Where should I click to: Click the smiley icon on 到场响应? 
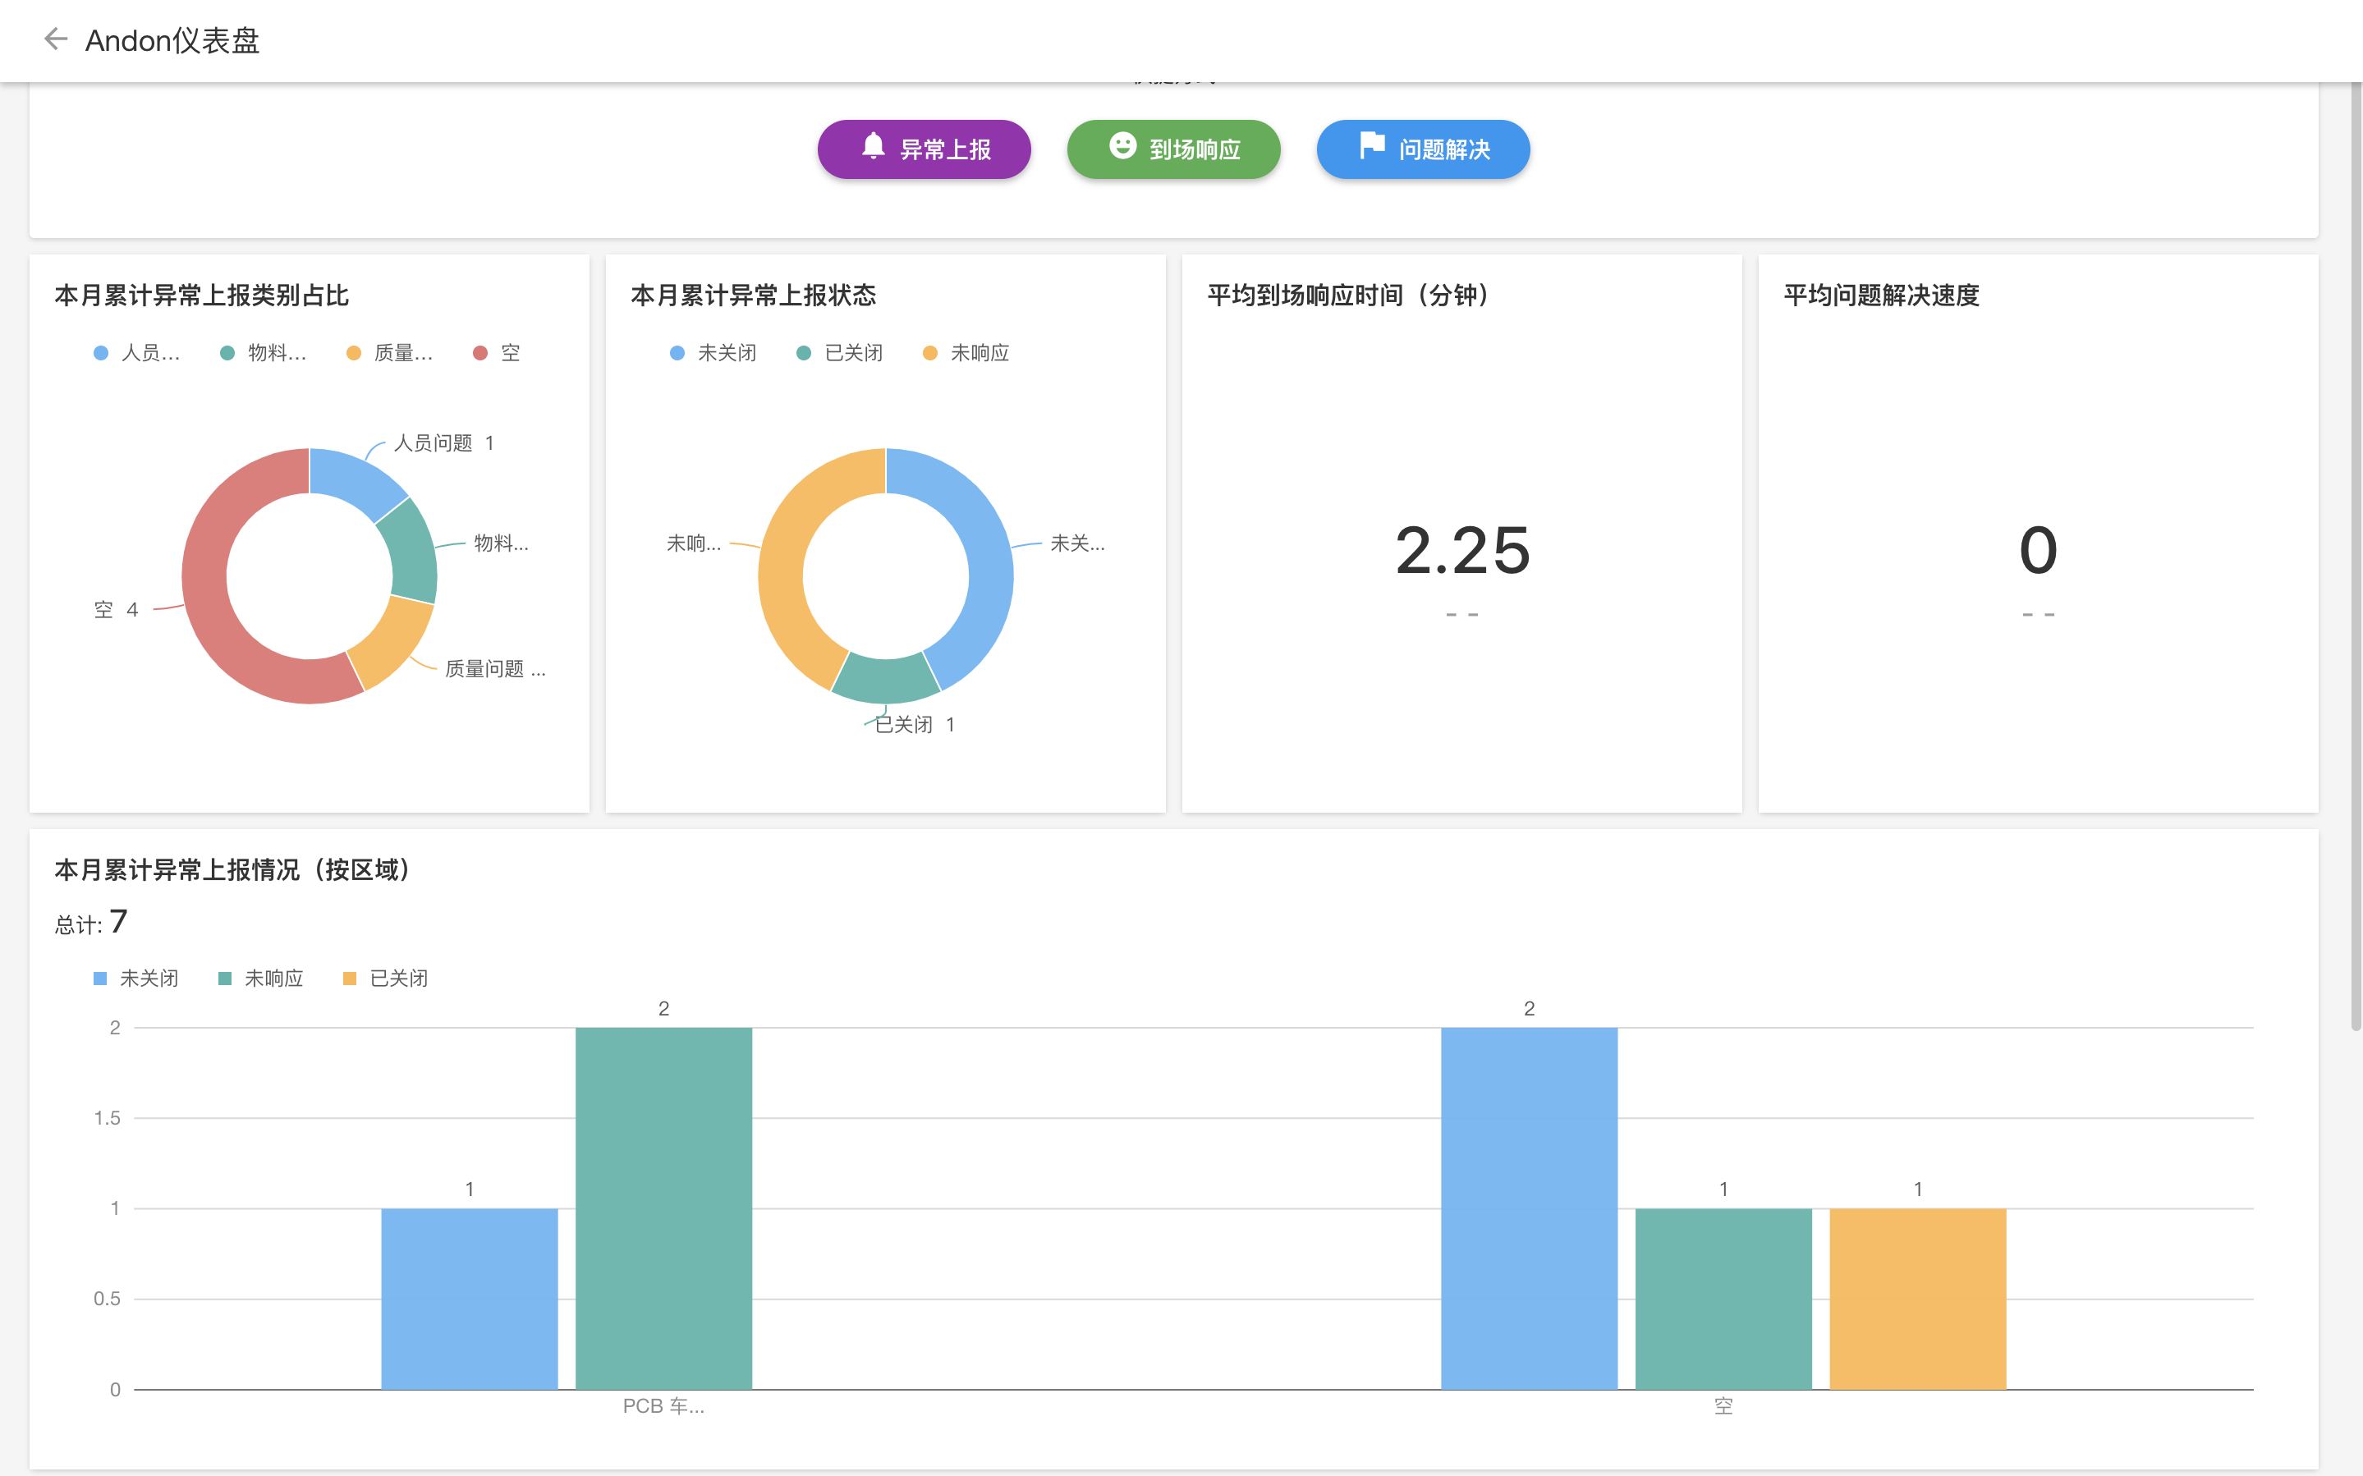click(1122, 146)
